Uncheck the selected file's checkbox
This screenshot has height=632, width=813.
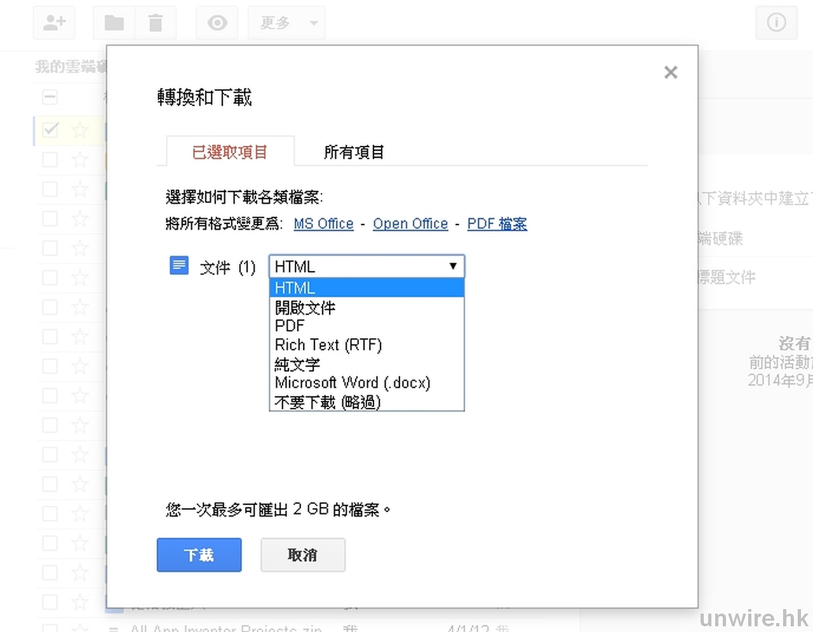point(50,130)
